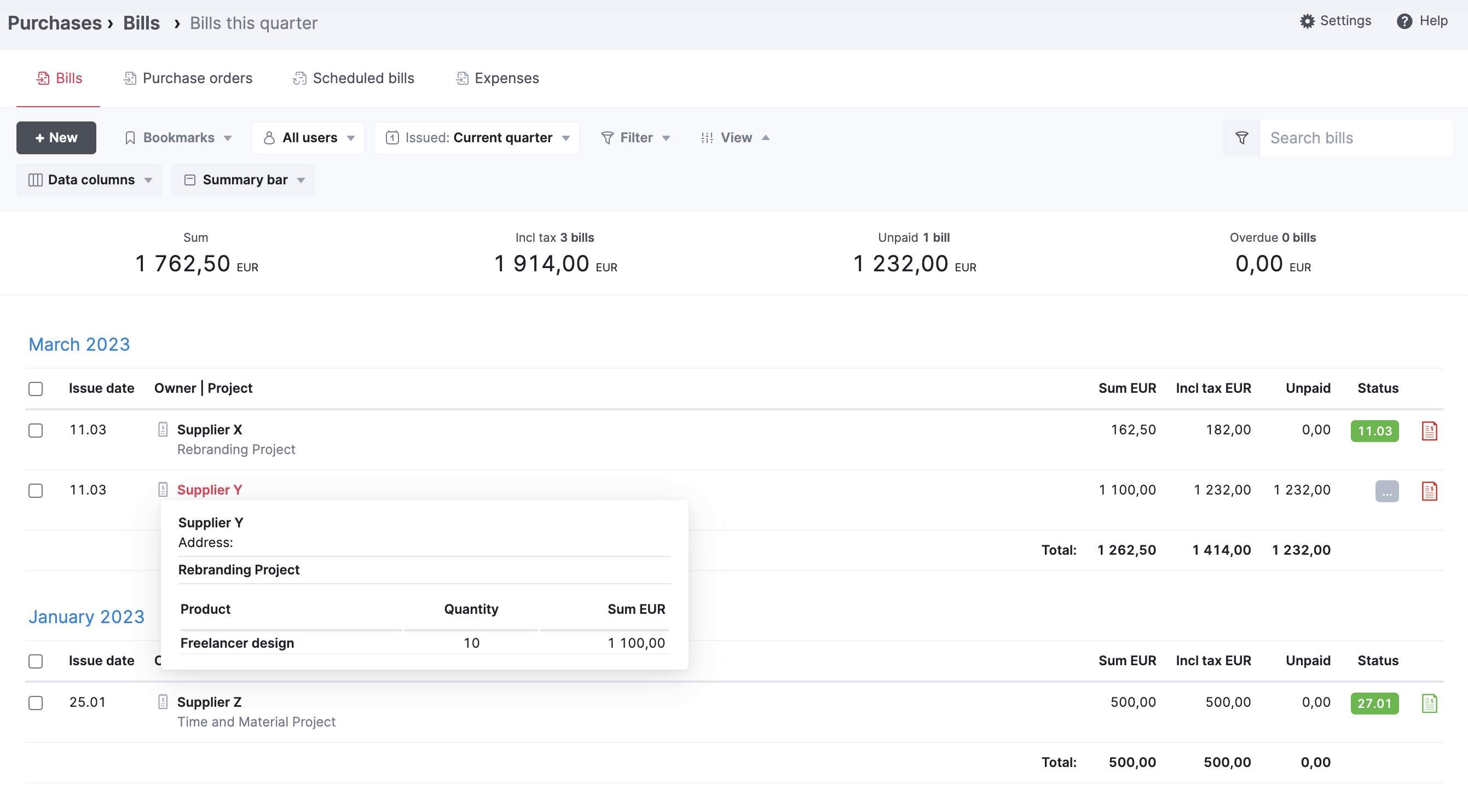Select all March 2023 bills checkbox
Image resolution: width=1468 pixels, height=802 pixels.
[36, 389]
